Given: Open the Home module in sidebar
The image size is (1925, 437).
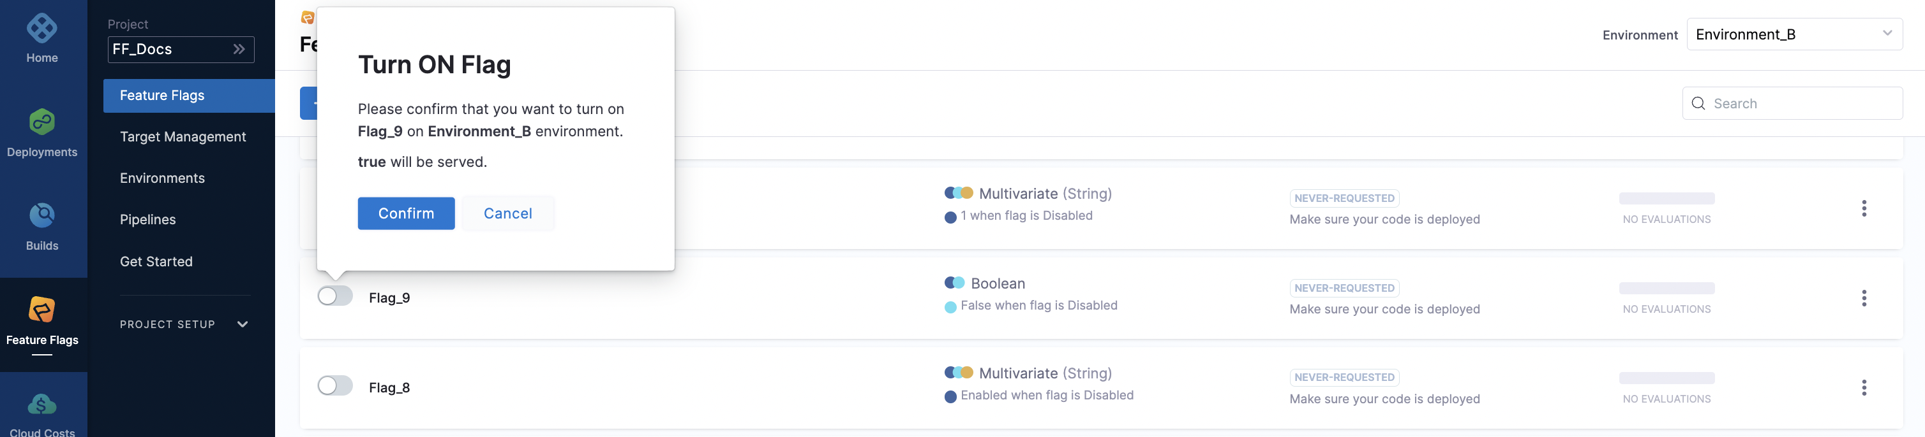Looking at the screenshot, I should point(42,36).
